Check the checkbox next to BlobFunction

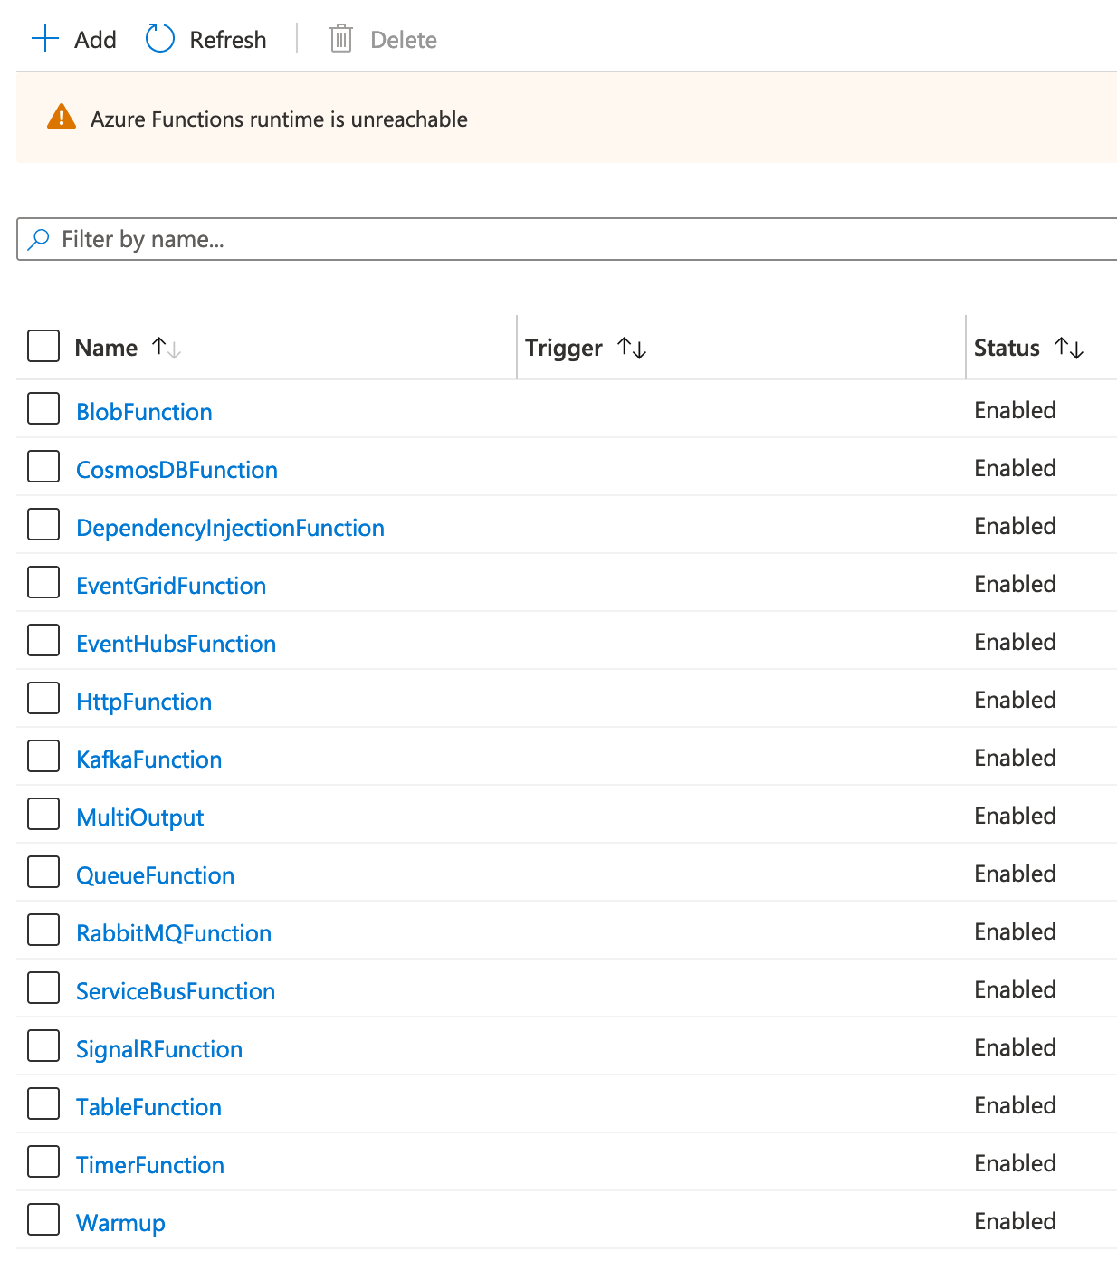coord(43,408)
